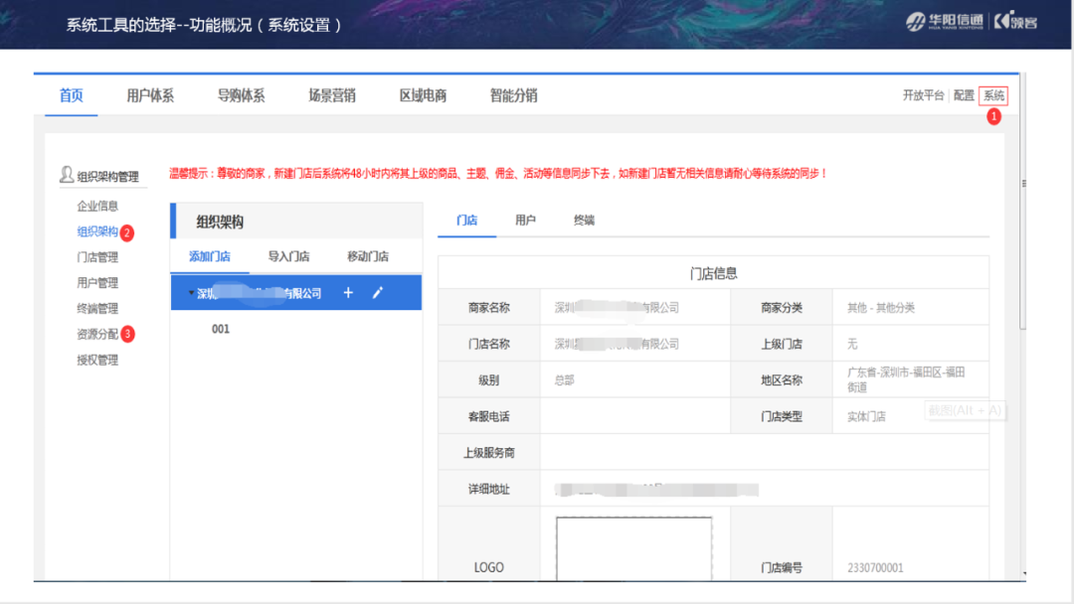Select the 001 store tree item
This screenshot has width=1074, height=604.
(x=221, y=329)
